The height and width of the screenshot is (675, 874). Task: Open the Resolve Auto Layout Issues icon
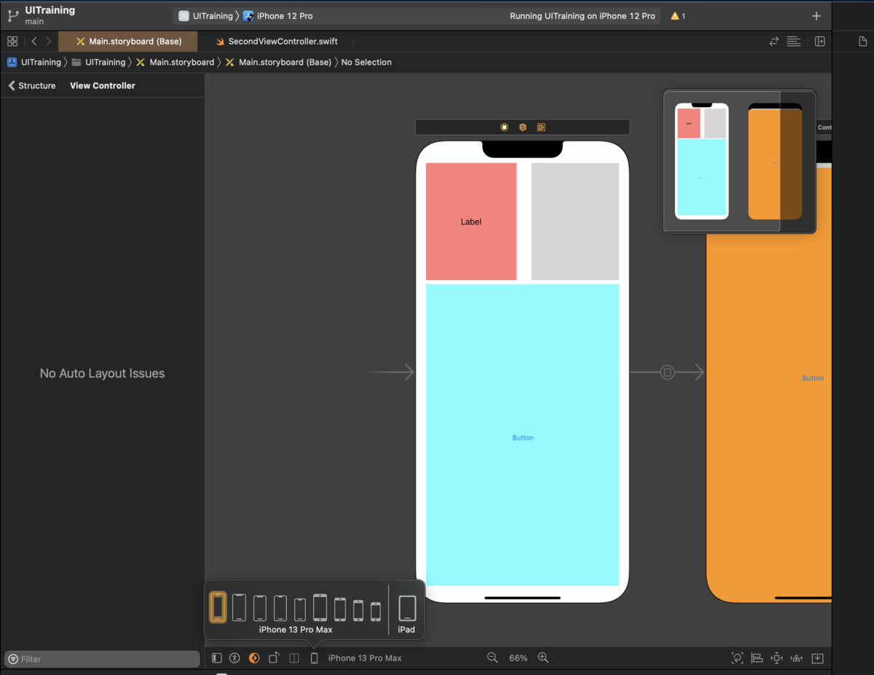click(797, 658)
